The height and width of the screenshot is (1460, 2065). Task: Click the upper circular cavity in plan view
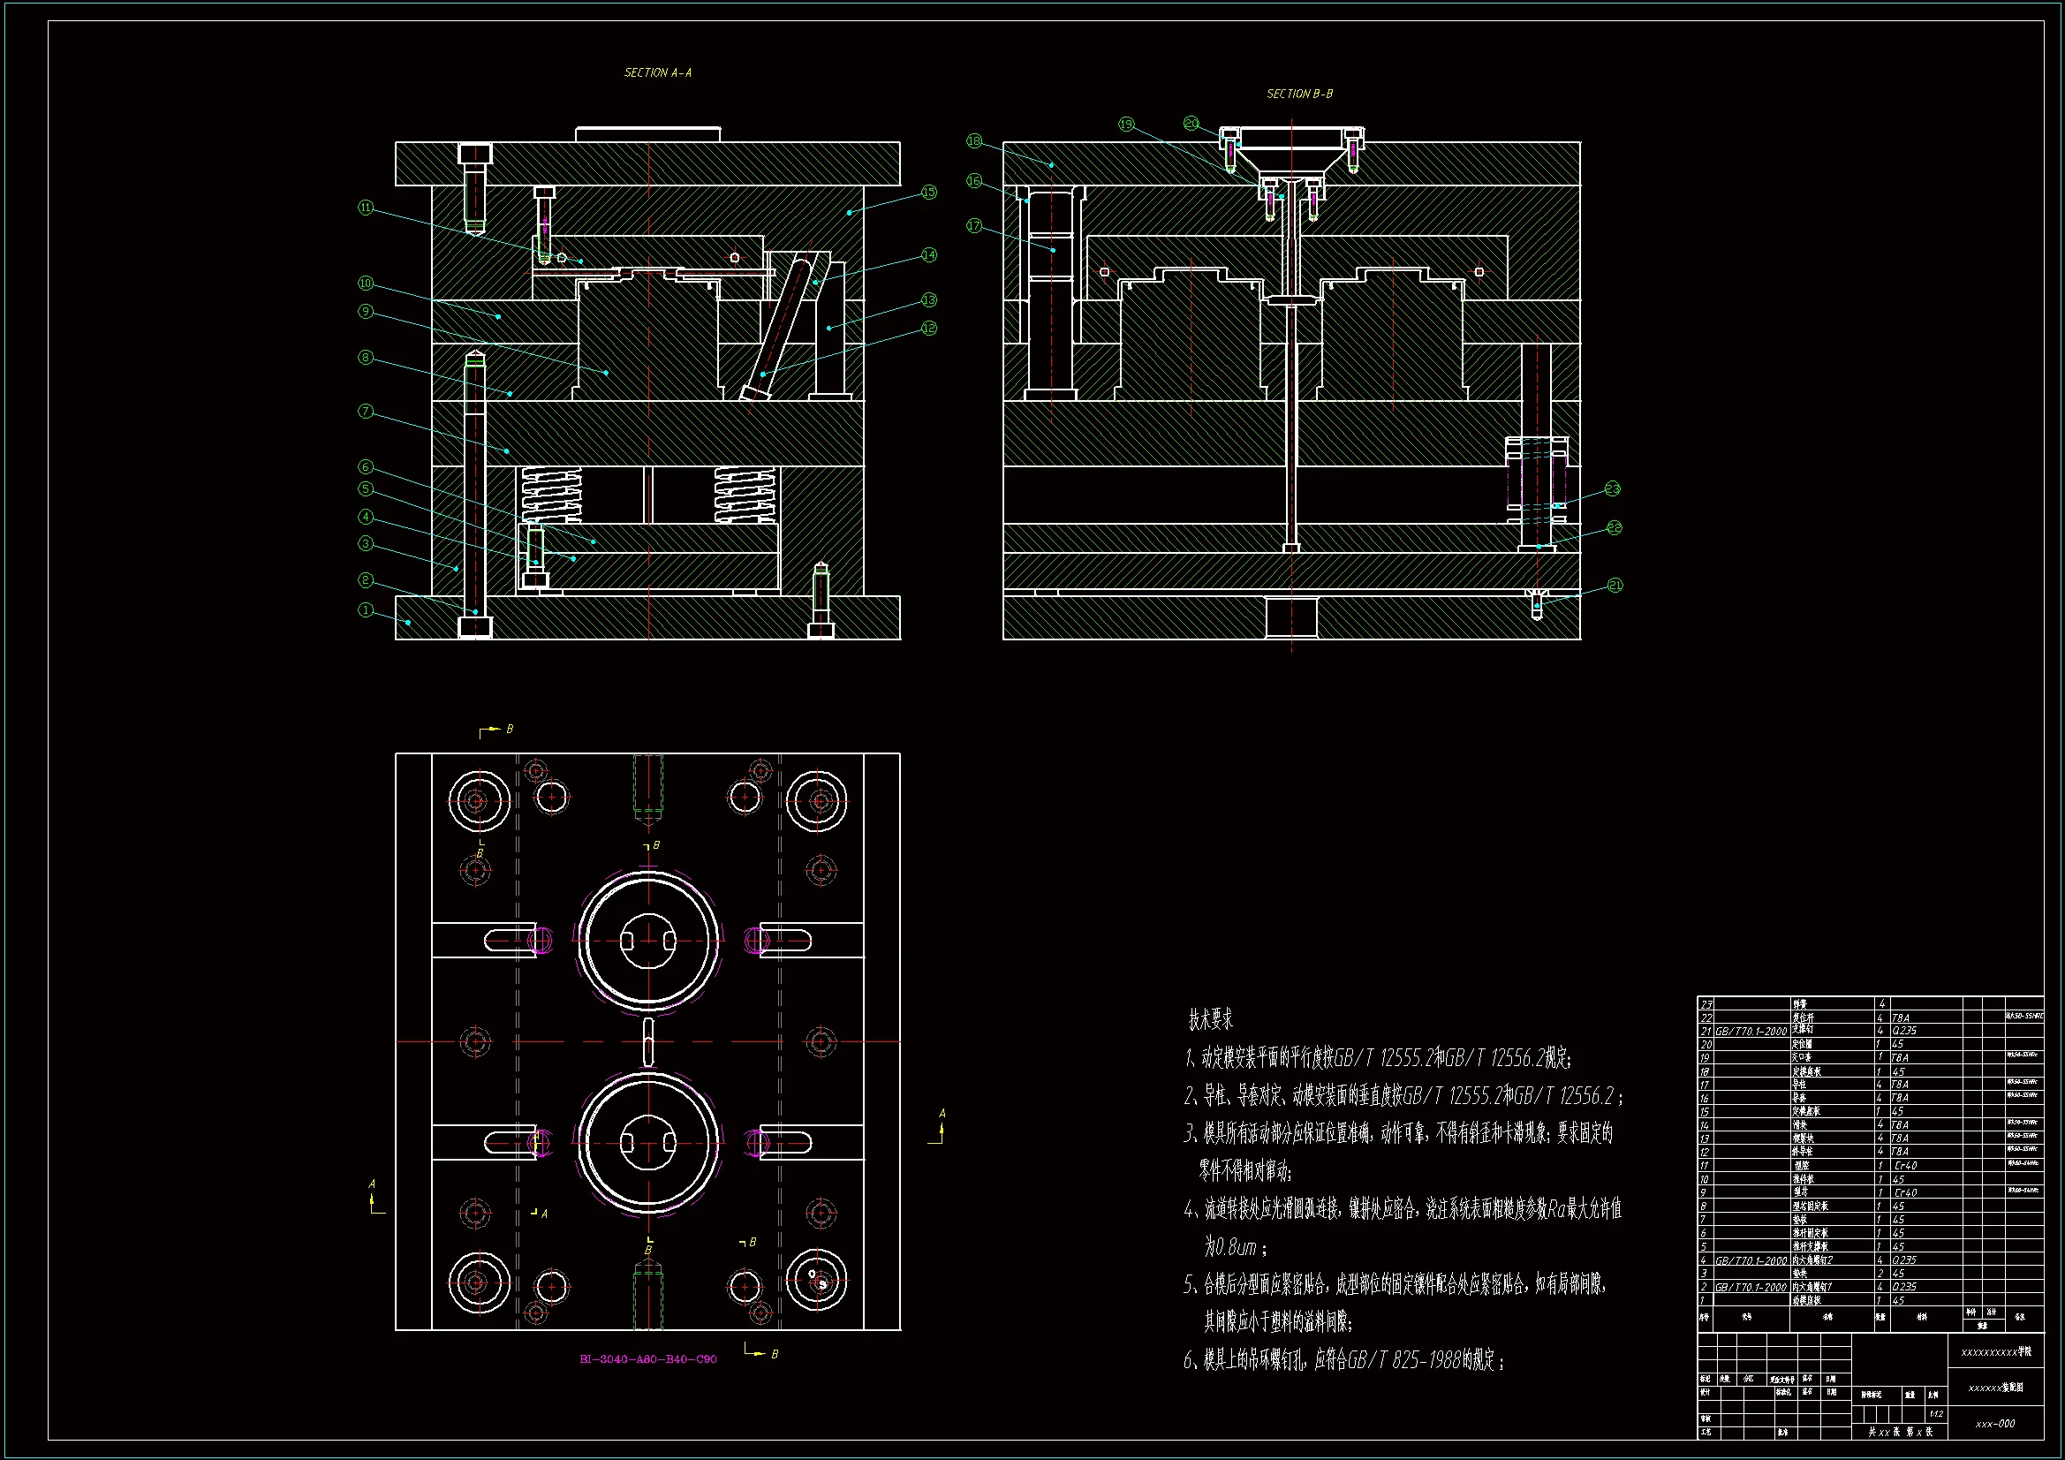coord(647,941)
